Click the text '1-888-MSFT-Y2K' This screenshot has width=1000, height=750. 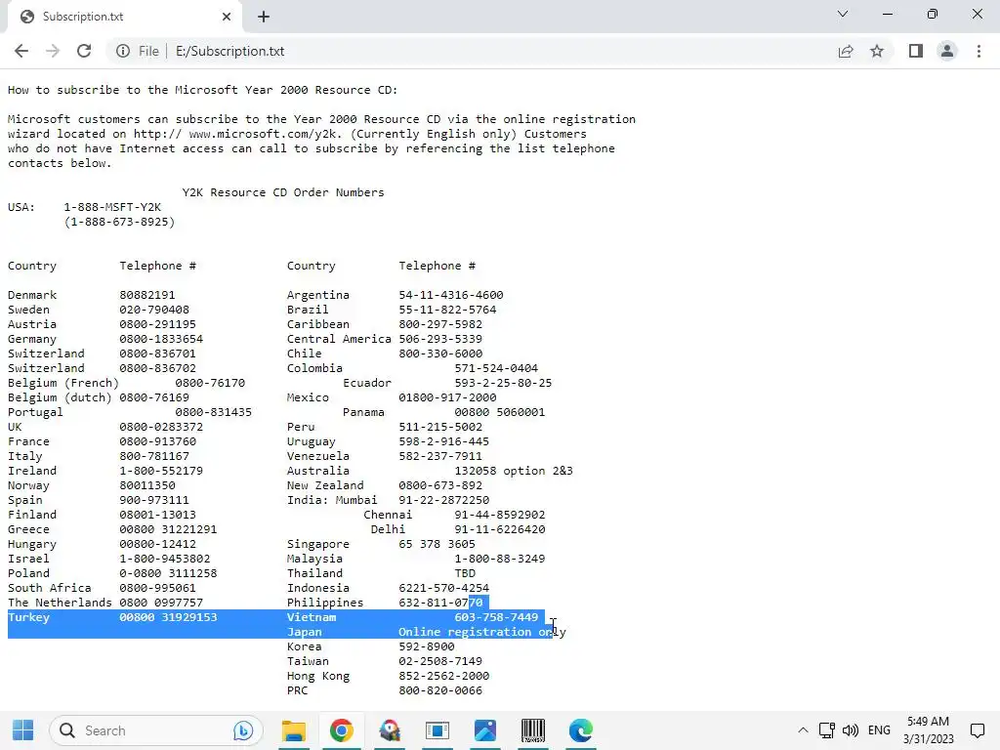click(x=112, y=207)
